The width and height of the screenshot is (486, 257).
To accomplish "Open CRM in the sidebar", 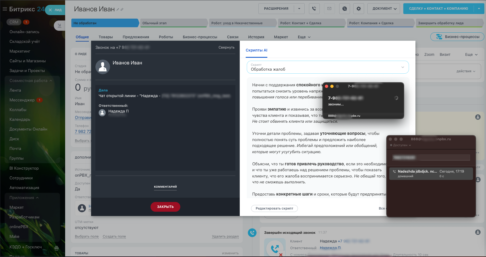I will pyautogui.click(x=14, y=22).
